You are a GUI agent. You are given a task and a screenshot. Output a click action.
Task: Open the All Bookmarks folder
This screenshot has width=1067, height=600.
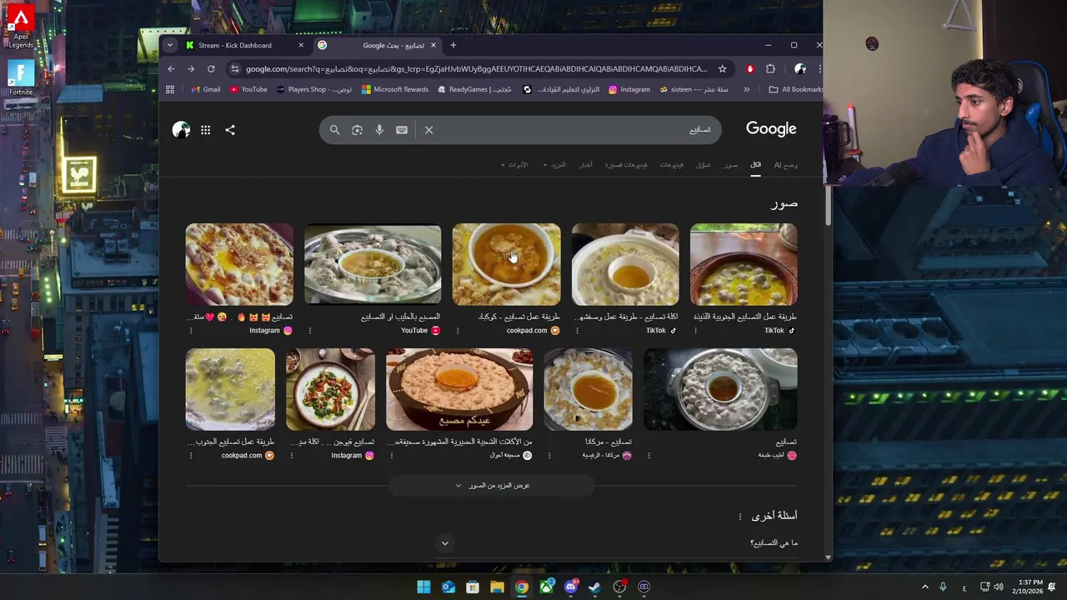[795, 89]
